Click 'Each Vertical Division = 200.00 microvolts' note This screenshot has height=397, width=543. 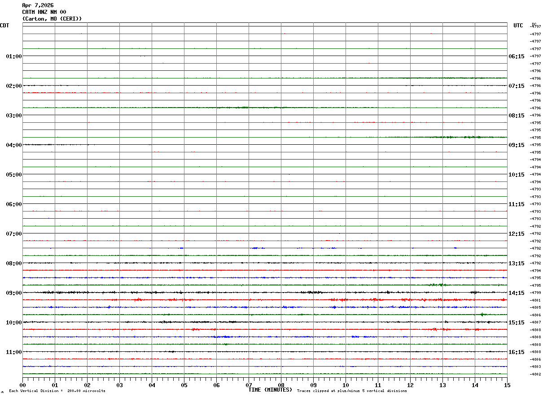point(57,391)
